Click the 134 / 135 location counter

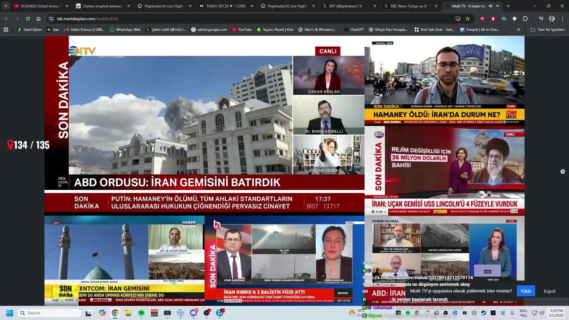(28, 145)
